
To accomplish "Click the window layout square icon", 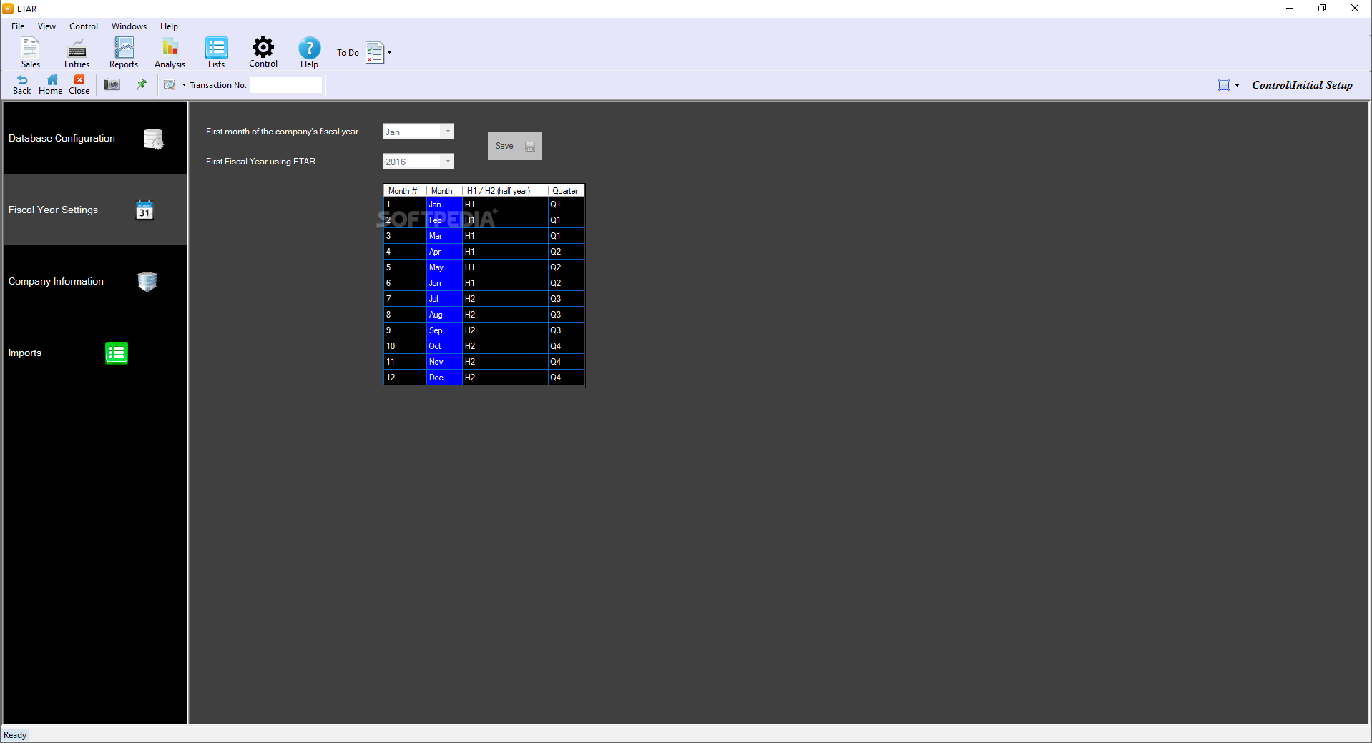I will (x=1224, y=85).
